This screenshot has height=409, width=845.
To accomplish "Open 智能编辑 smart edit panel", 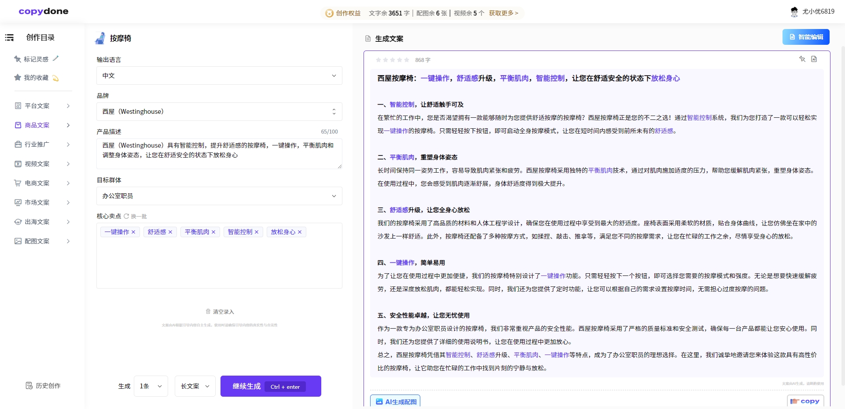I will [x=806, y=36].
